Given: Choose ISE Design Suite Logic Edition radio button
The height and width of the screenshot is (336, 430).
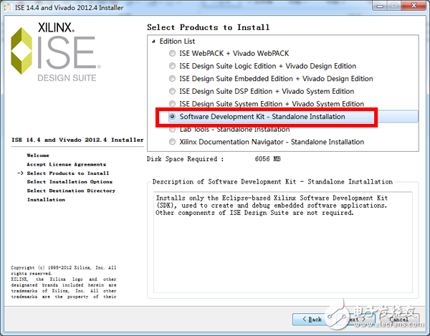Looking at the screenshot, I should (x=172, y=66).
